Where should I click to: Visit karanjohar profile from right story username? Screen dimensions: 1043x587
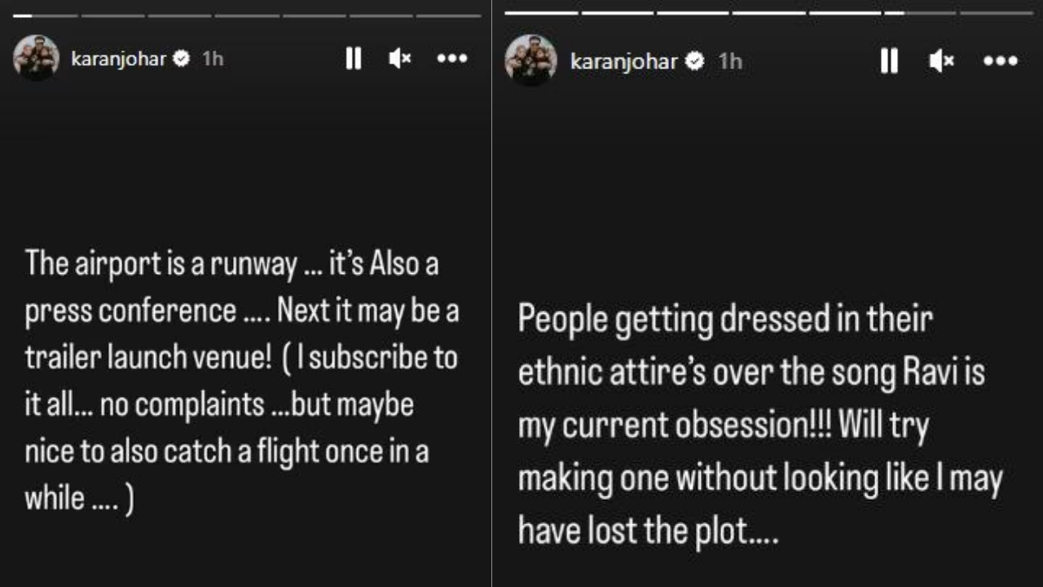tap(623, 62)
